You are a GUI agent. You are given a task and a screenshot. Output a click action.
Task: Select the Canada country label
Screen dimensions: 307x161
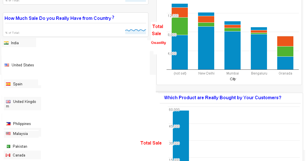pos(19,155)
